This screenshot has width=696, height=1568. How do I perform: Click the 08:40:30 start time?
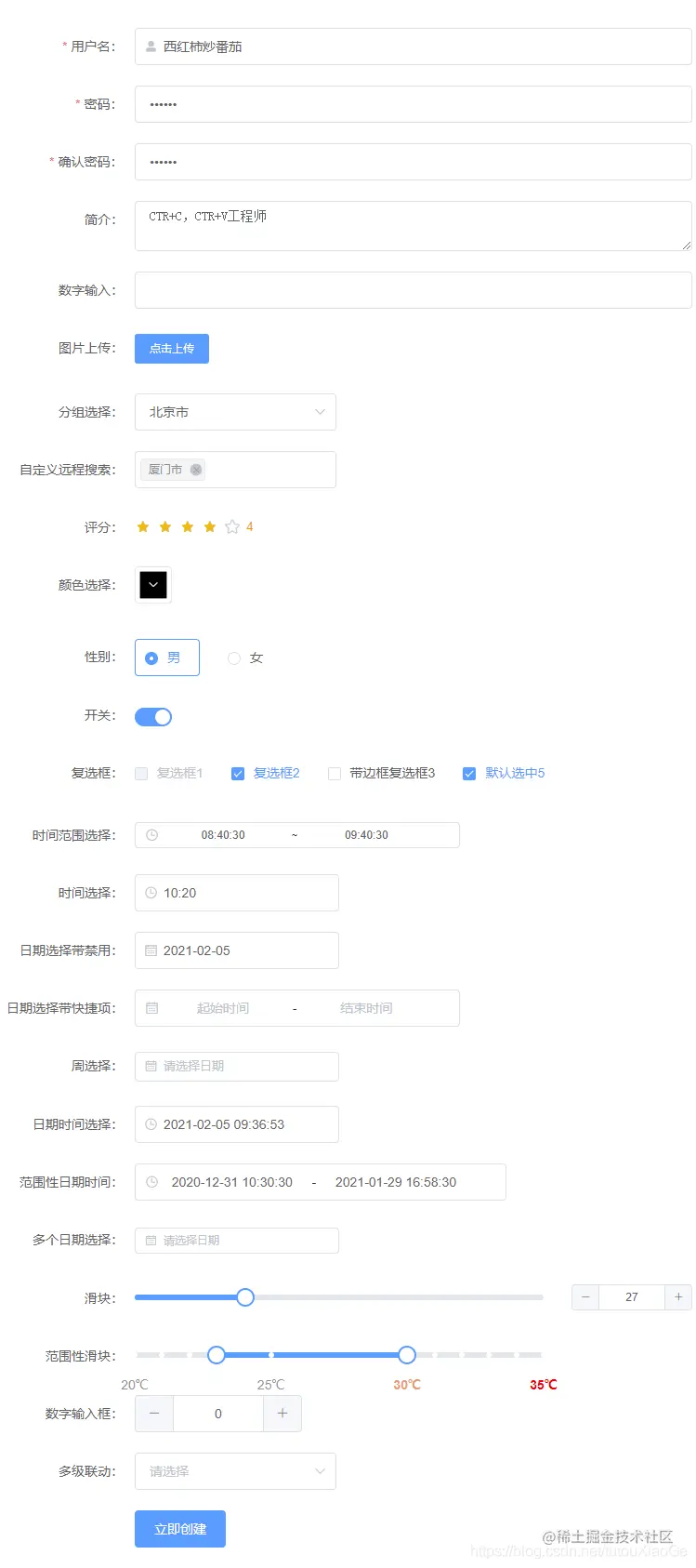point(223,835)
